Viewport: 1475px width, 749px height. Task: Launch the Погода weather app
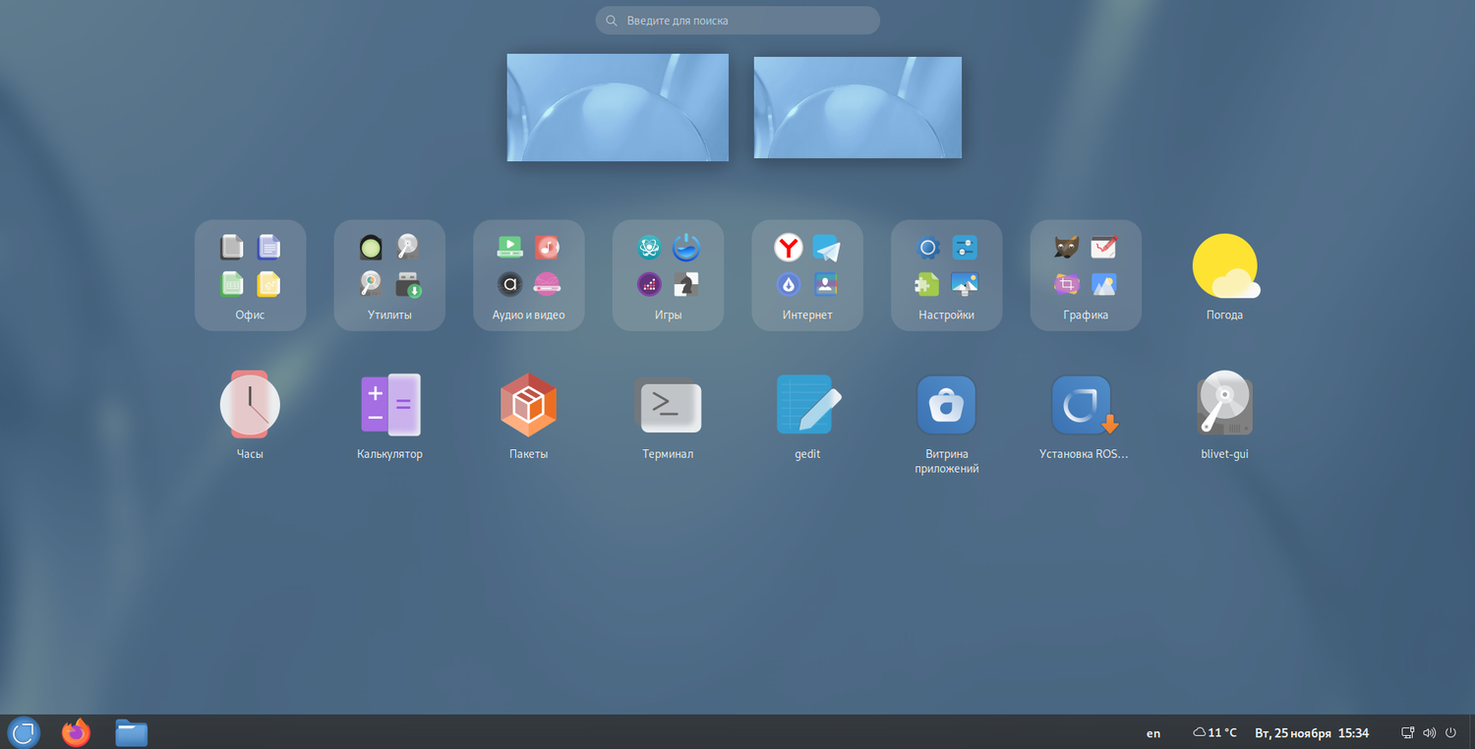(x=1225, y=275)
